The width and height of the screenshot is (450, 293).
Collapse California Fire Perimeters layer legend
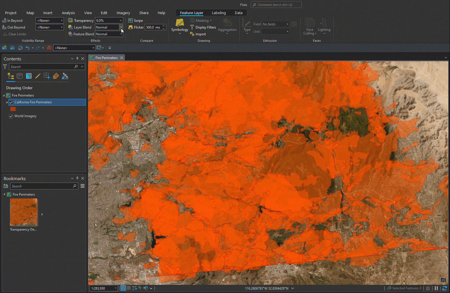7,102
